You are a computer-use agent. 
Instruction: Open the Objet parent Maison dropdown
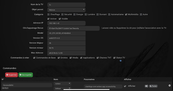[66, 10]
